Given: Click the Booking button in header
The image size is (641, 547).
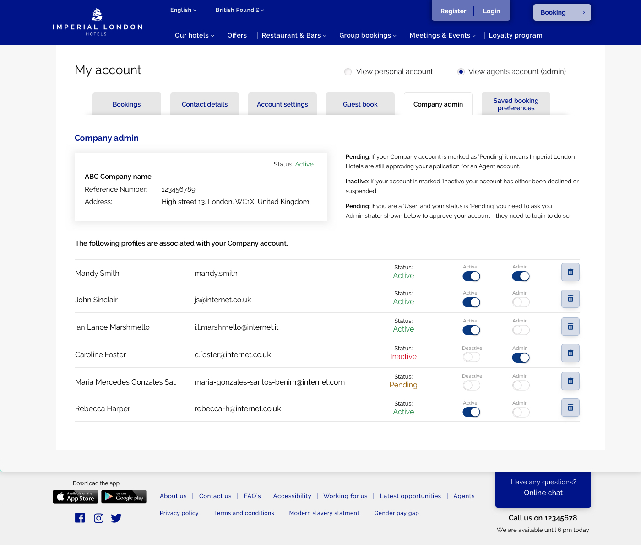Looking at the screenshot, I should (x=562, y=12).
